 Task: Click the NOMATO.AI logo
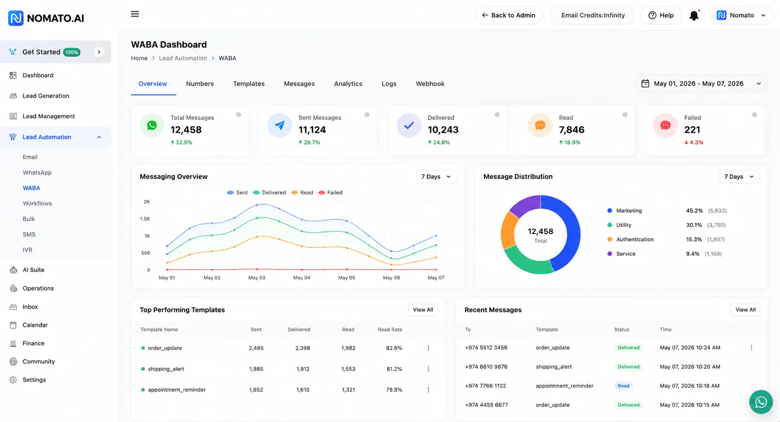(46, 18)
